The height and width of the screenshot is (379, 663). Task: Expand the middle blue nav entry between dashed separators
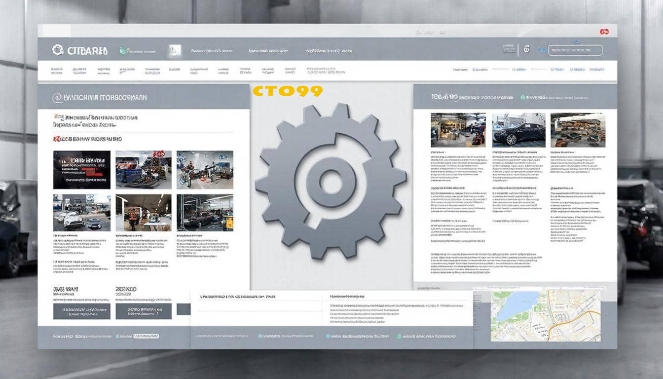pos(518,69)
